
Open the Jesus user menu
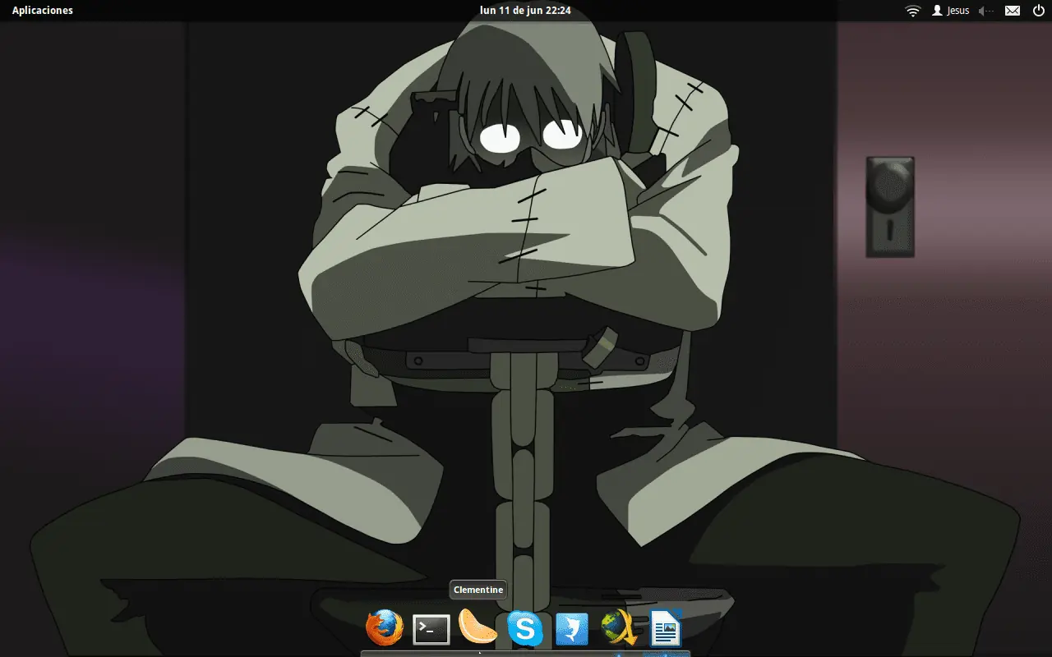[x=950, y=11]
